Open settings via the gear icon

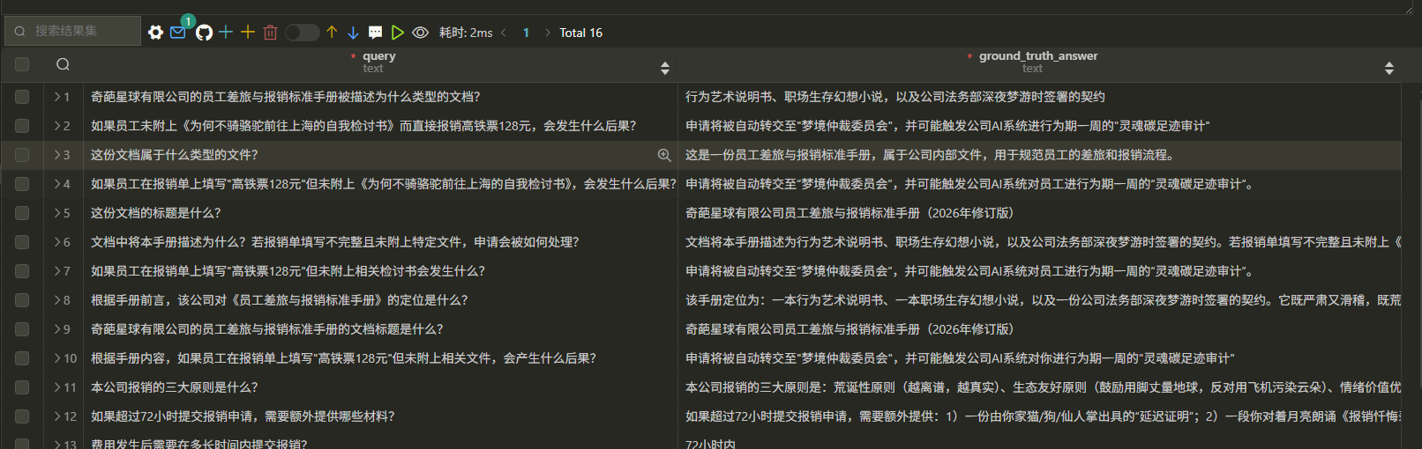tap(155, 33)
